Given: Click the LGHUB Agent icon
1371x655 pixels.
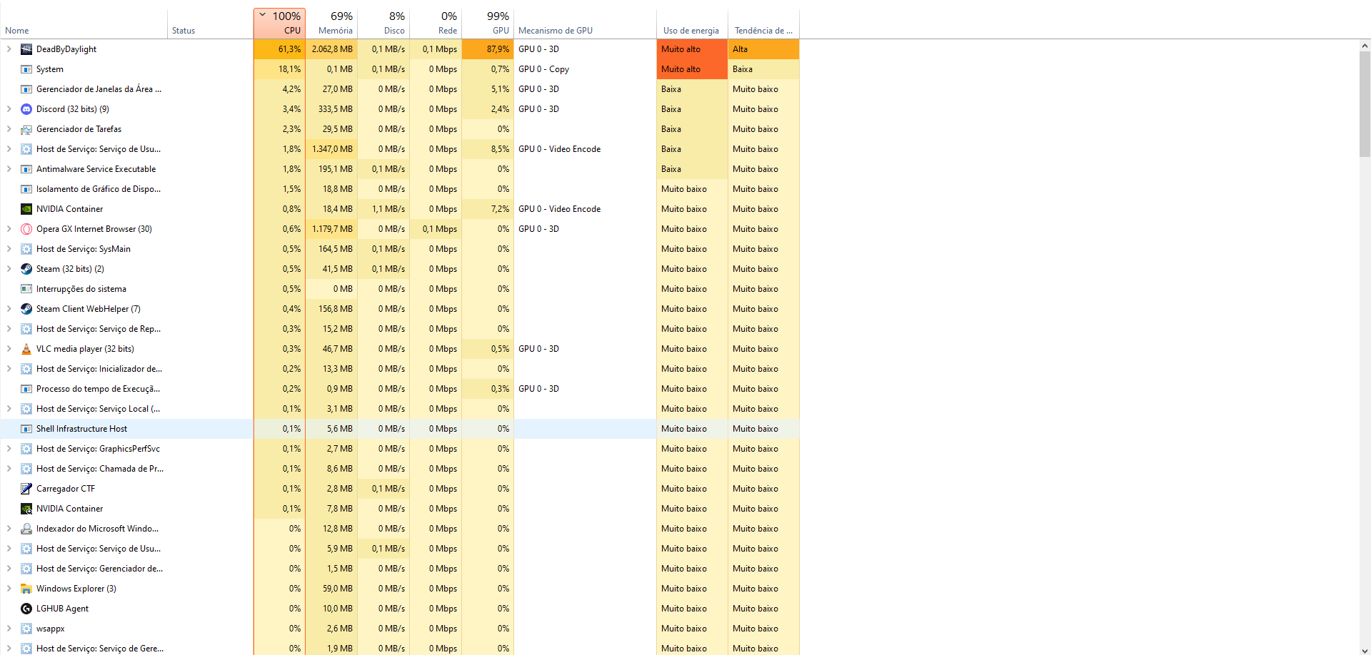Looking at the screenshot, I should click(26, 609).
